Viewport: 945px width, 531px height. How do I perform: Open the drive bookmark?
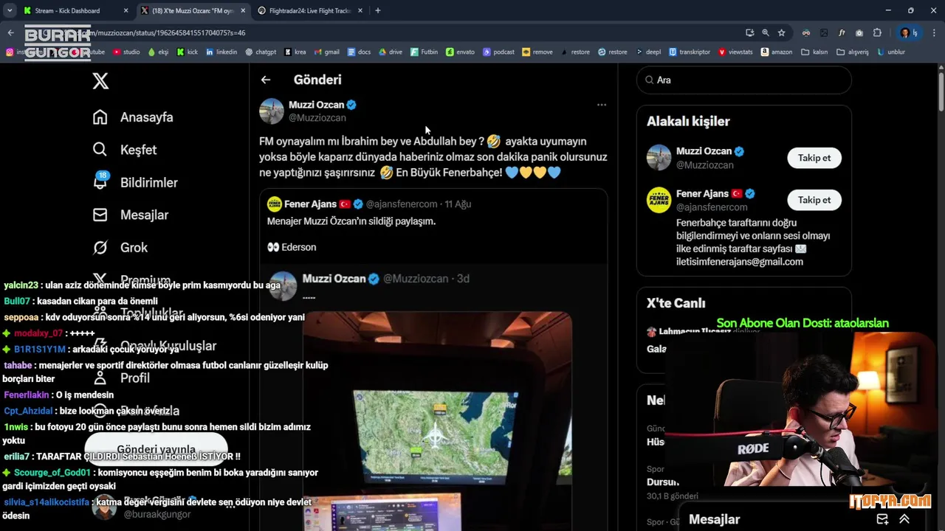pyautogui.click(x=391, y=52)
